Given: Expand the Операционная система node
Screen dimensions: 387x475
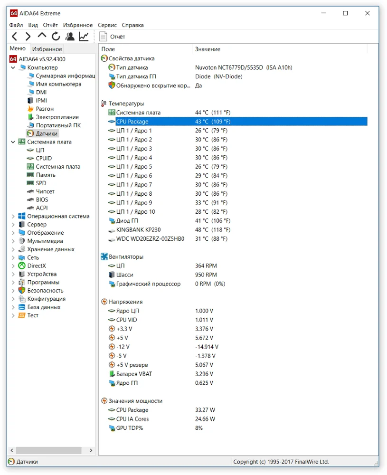Looking at the screenshot, I should (x=13, y=216).
